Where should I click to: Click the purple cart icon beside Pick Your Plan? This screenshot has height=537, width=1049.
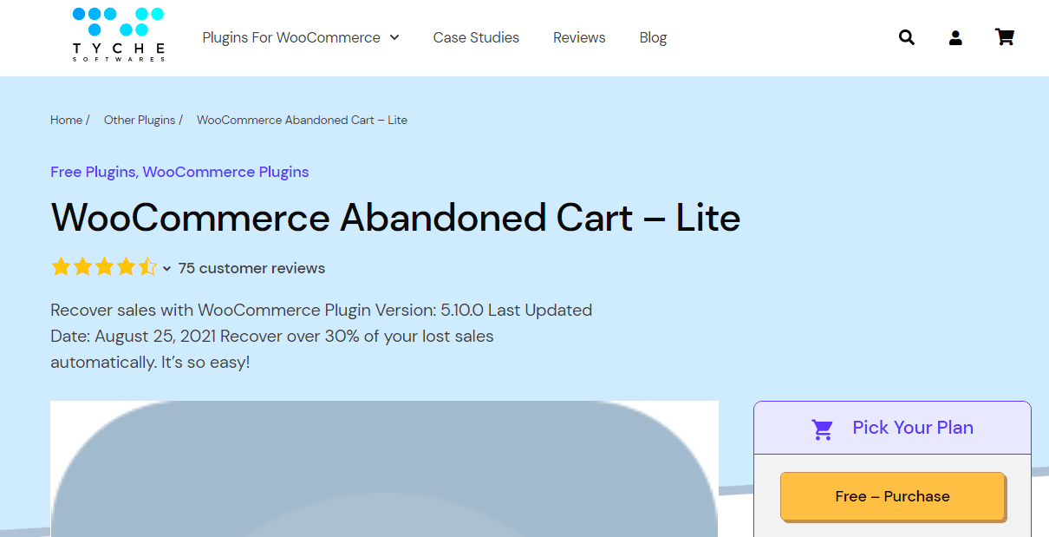pyautogui.click(x=822, y=429)
